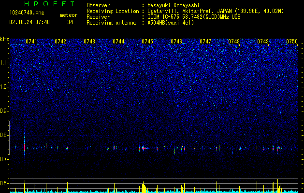Click the 0744 time marker

tap(118, 41)
